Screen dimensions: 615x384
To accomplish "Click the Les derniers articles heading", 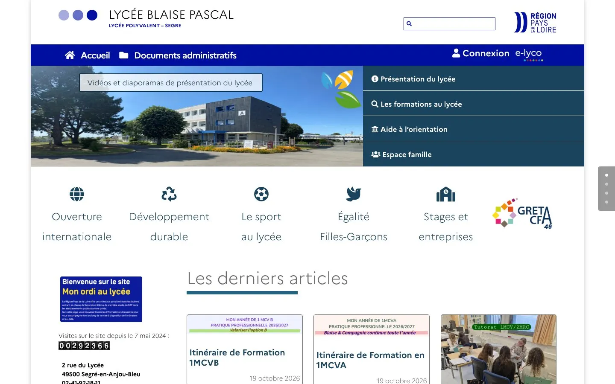I will [x=267, y=279].
